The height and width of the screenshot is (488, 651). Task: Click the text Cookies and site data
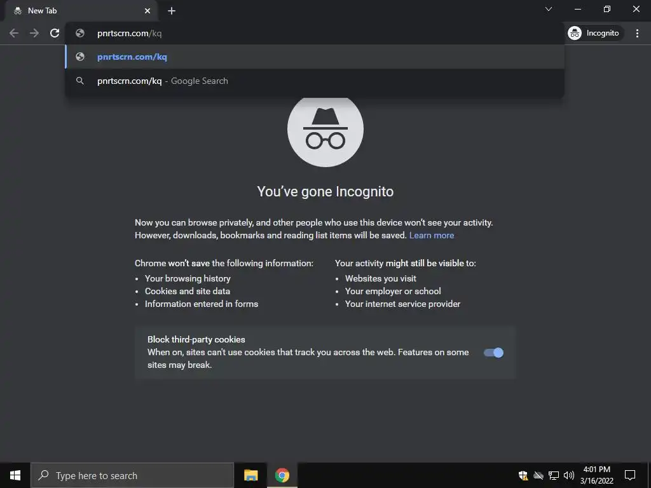pyautogui.click(x=188, y=291)
